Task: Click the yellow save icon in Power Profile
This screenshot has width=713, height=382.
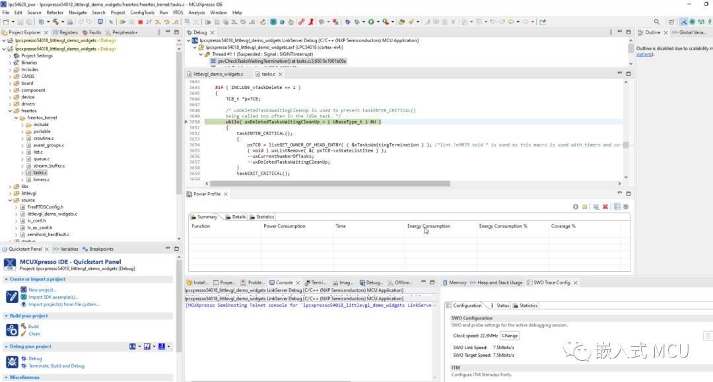Action: point(585,207)
